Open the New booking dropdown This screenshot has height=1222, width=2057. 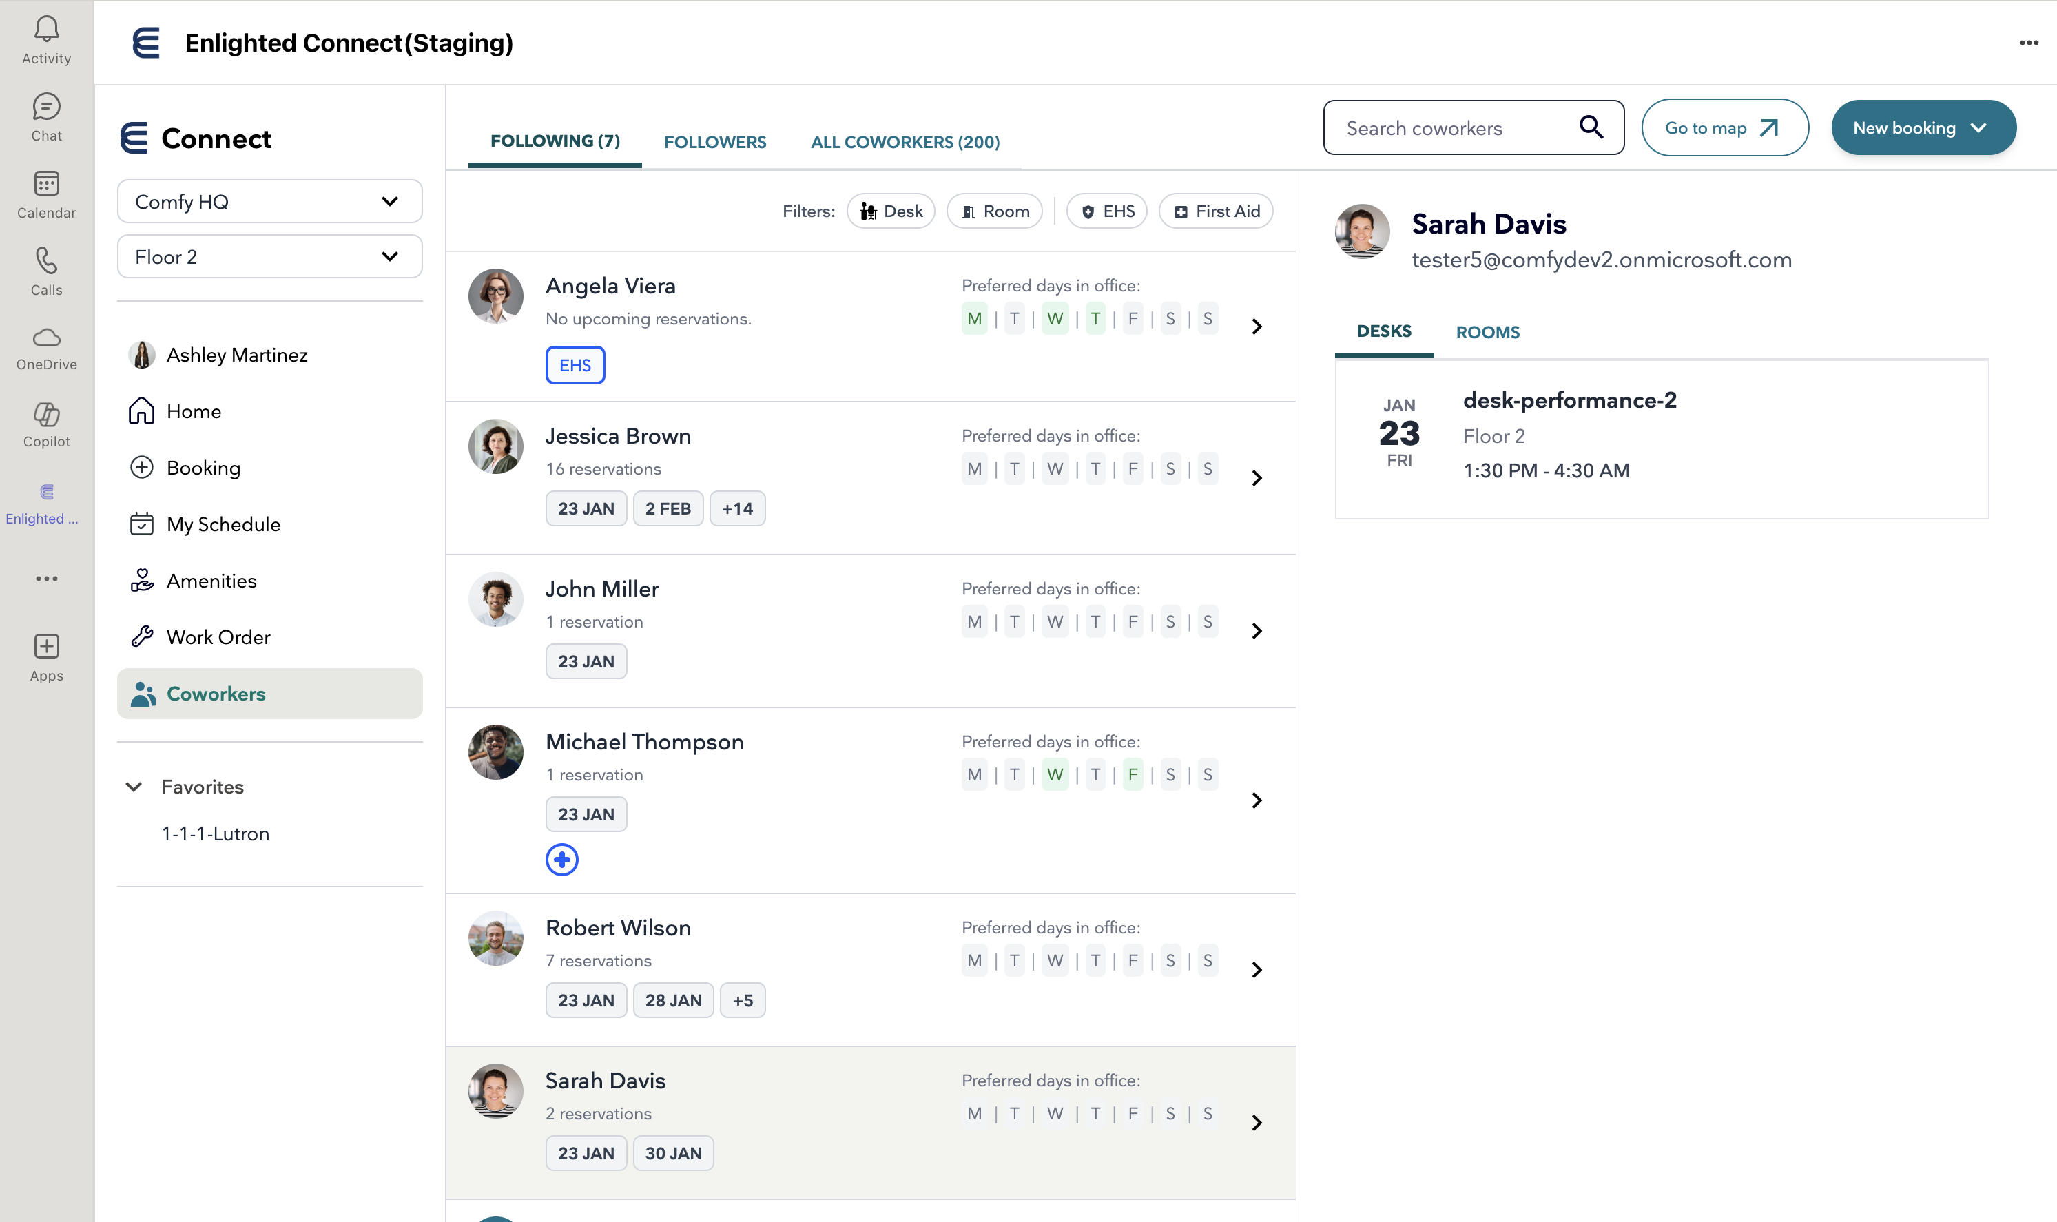[x=1923, y=127]
